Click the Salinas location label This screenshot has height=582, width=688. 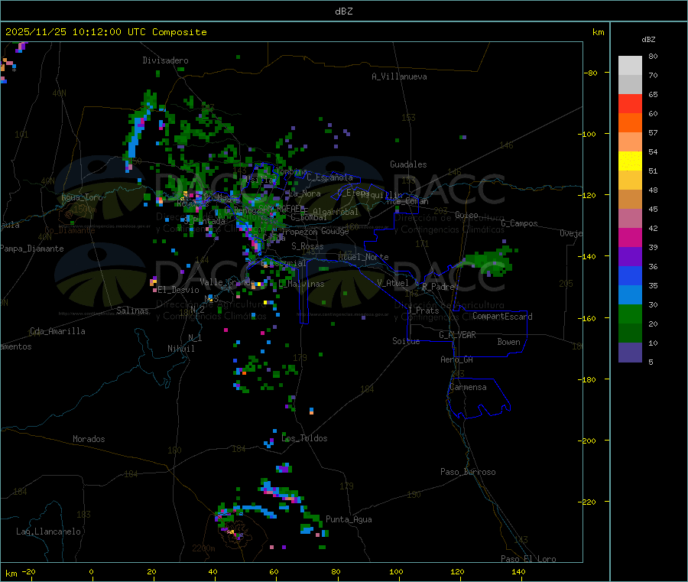pyautogui.click(x=132, y=311)
